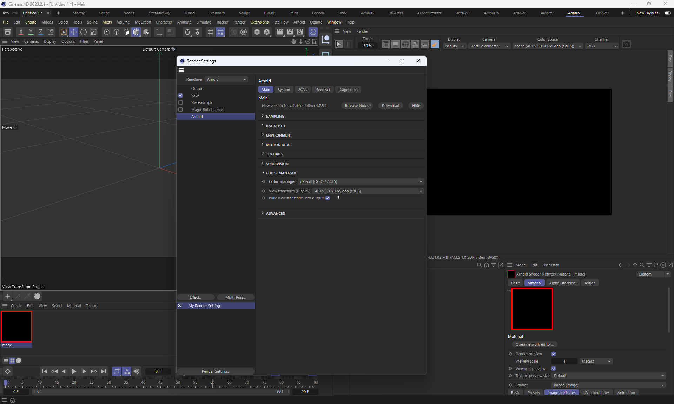Select the Move tool in toolbar
This screenshot has width=674, height=404.
pos(74,32)
